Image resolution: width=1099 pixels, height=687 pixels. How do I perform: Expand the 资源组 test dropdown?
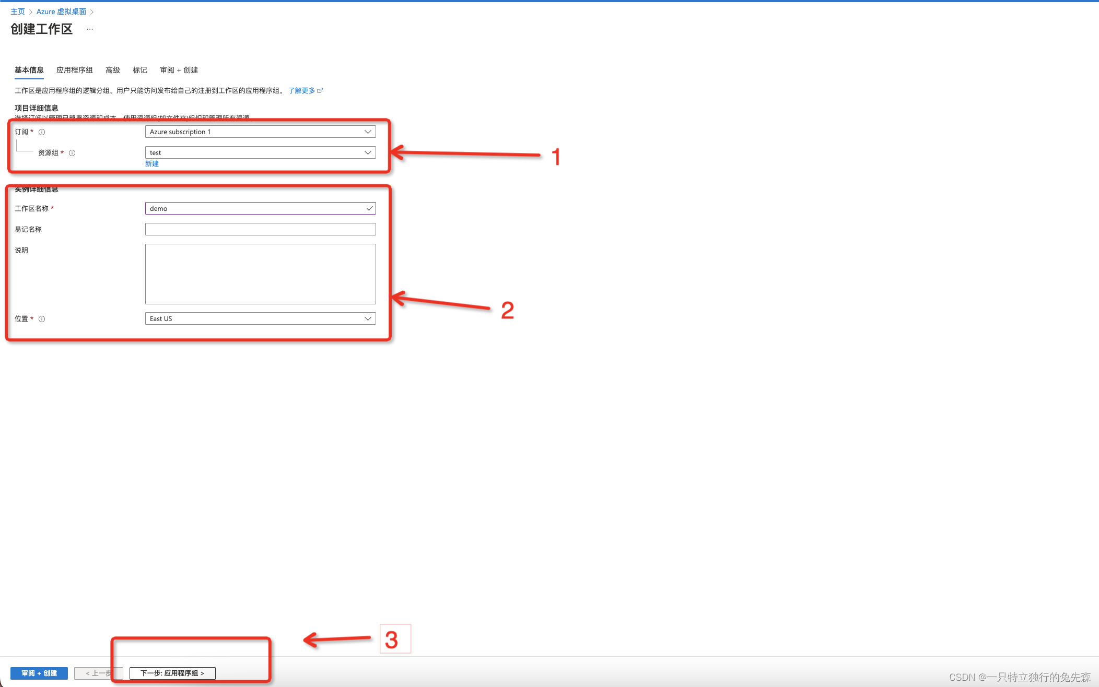click(260, 152)
